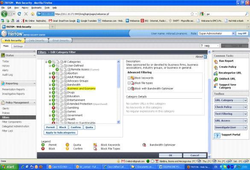
Task: Click the Block file types icon
Action: tap(132, 83)
